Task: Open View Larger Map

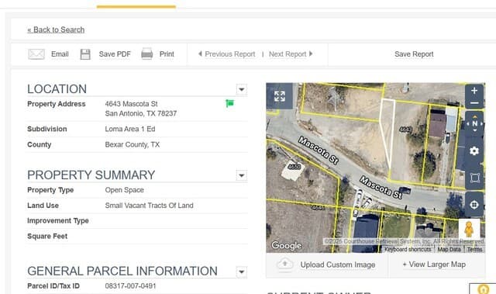Action: [x=434, y=265]
